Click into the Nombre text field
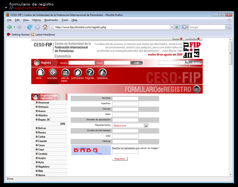 click(x=125, y=98)
